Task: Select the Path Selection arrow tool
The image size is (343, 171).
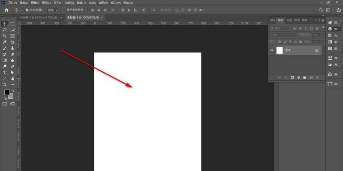Action: coord(12,72)
